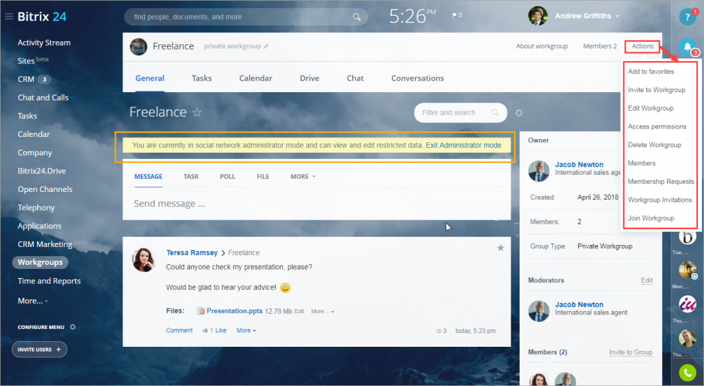This screenshot has width=704, height=386.
Task: Open About workgroup link
Action: point(542,46)
